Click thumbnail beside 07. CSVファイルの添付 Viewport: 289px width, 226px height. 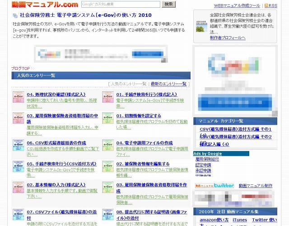tap(18, 214)
